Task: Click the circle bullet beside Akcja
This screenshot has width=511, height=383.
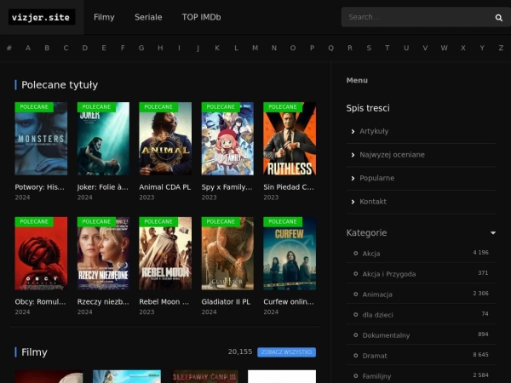Action: click(355, 253)
